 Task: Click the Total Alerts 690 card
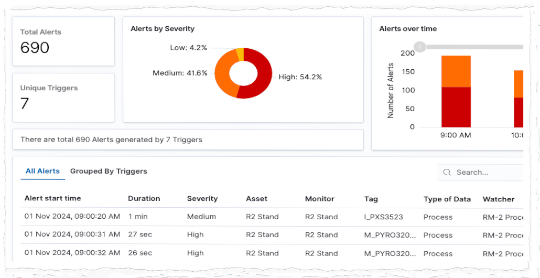63,41
